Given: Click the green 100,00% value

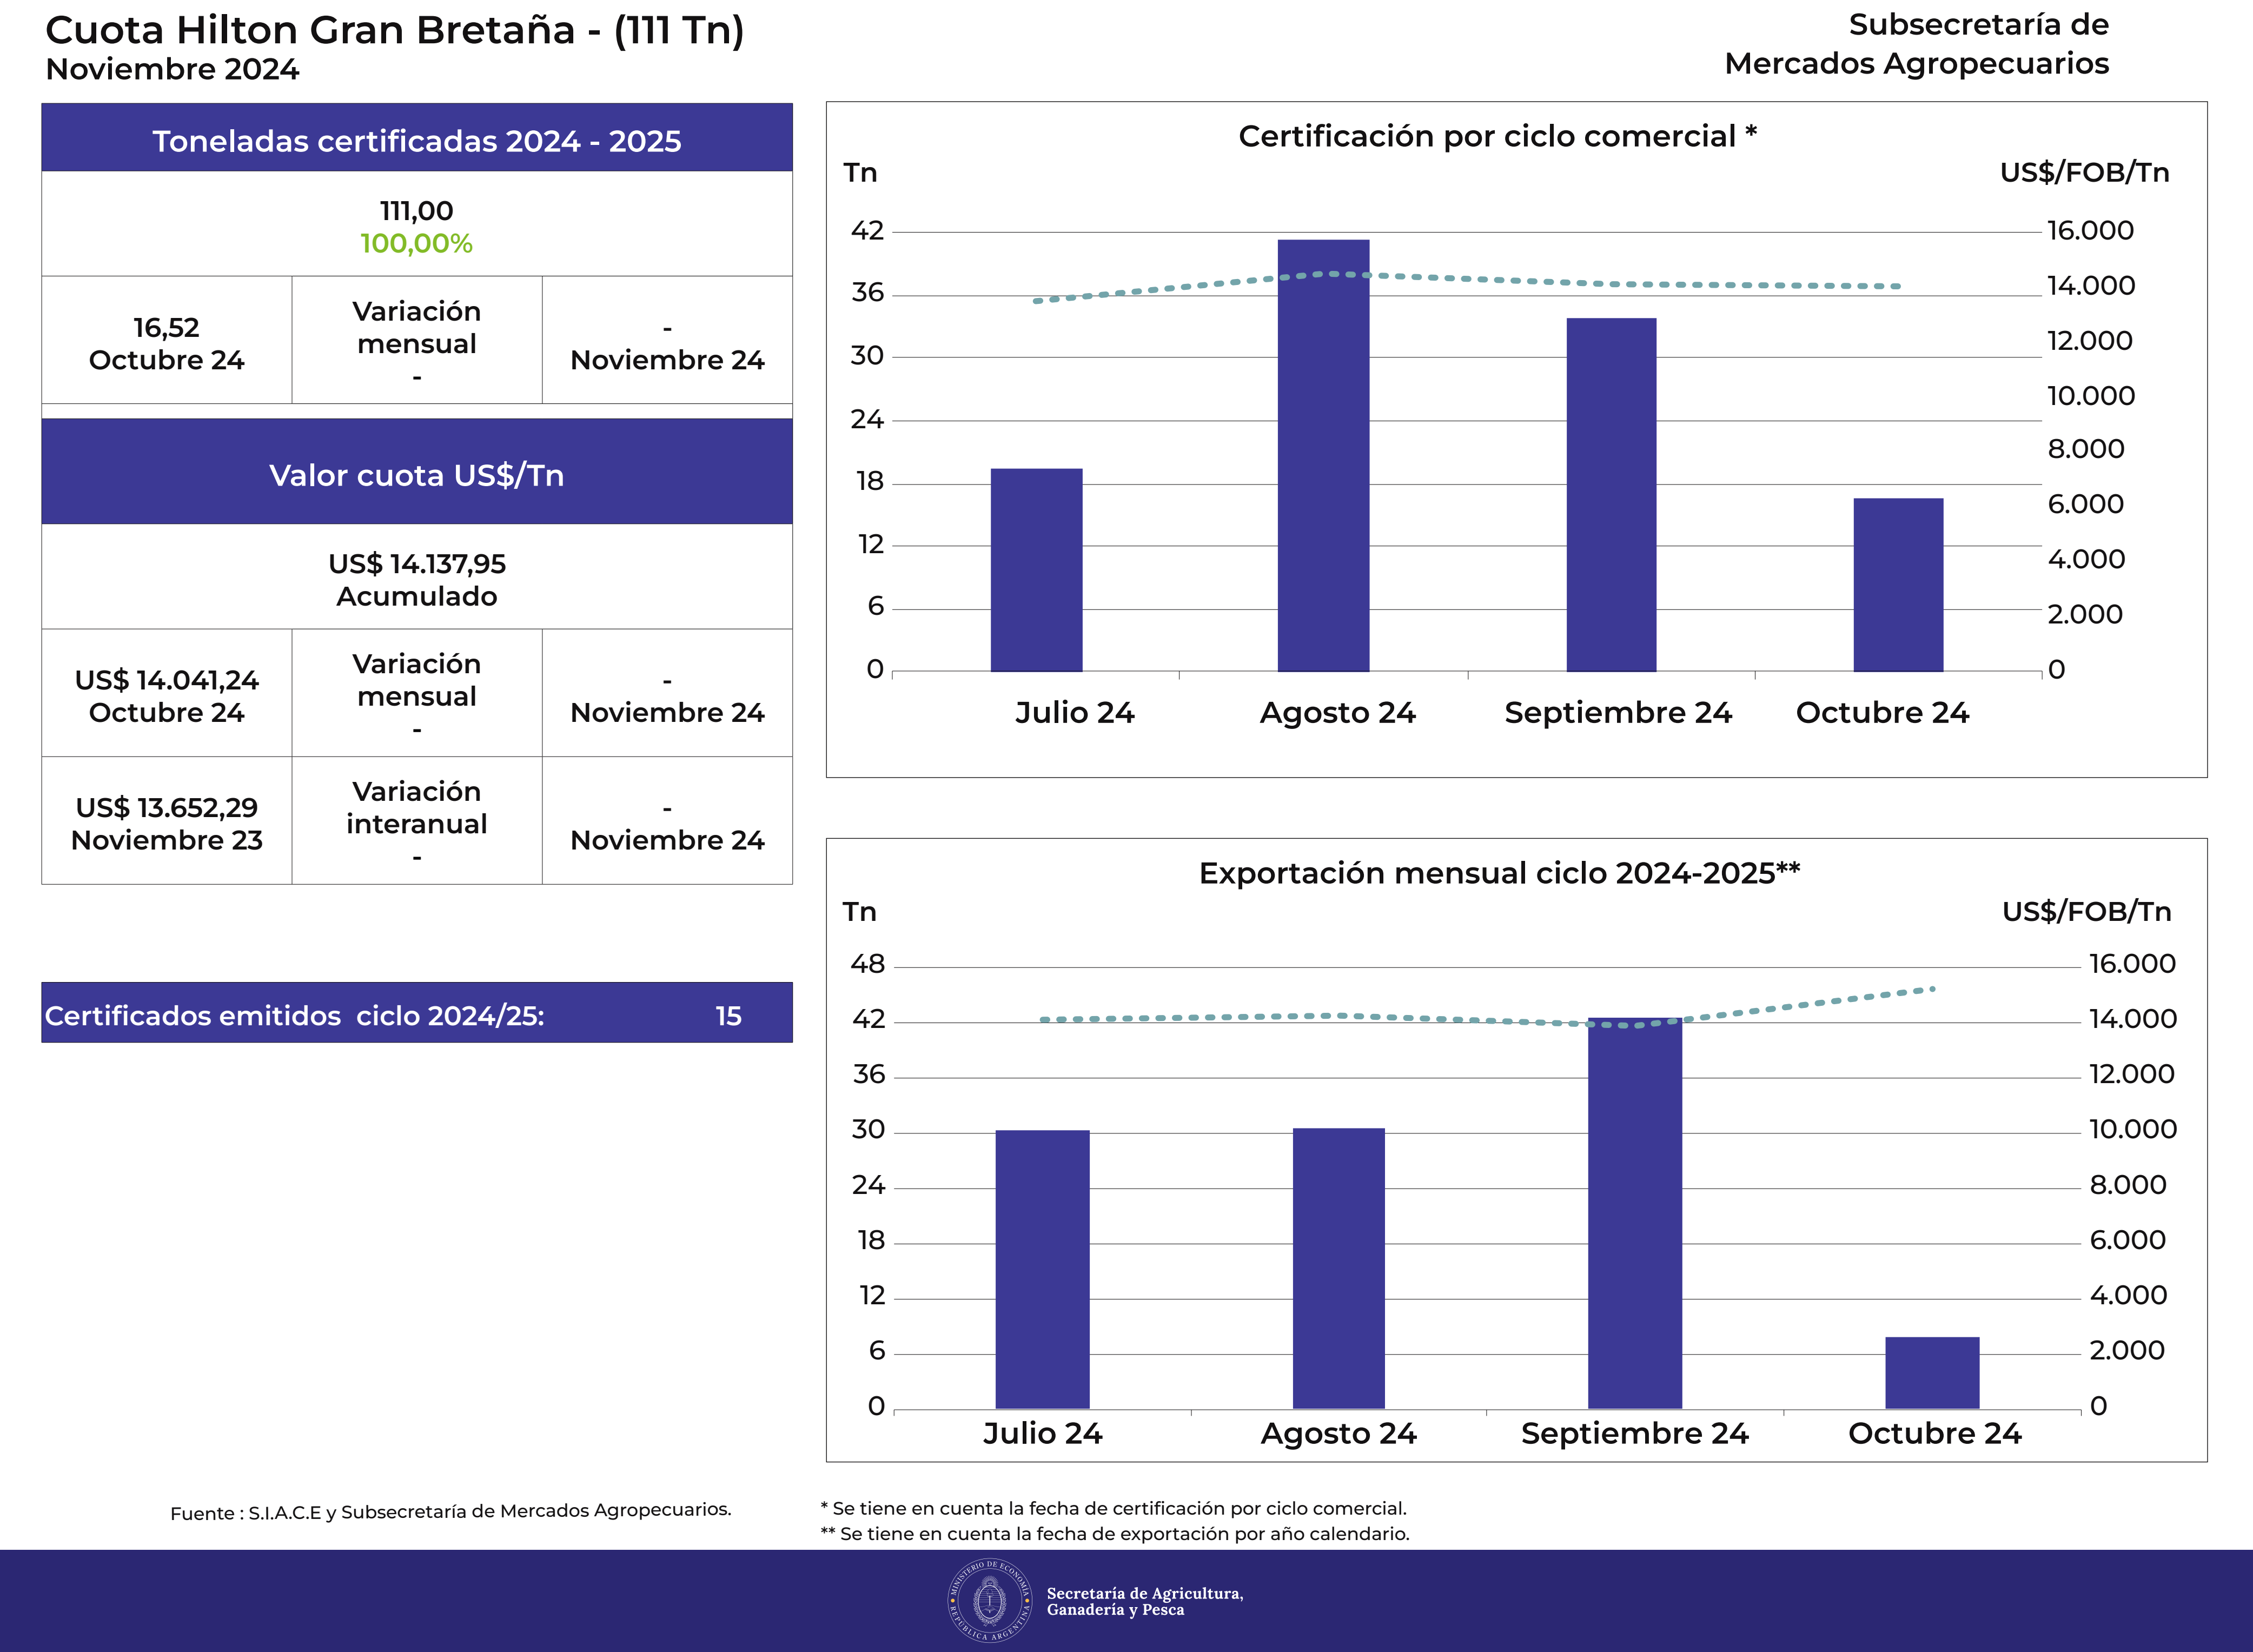Looking at the screenshot, I should tap(416, 243).
